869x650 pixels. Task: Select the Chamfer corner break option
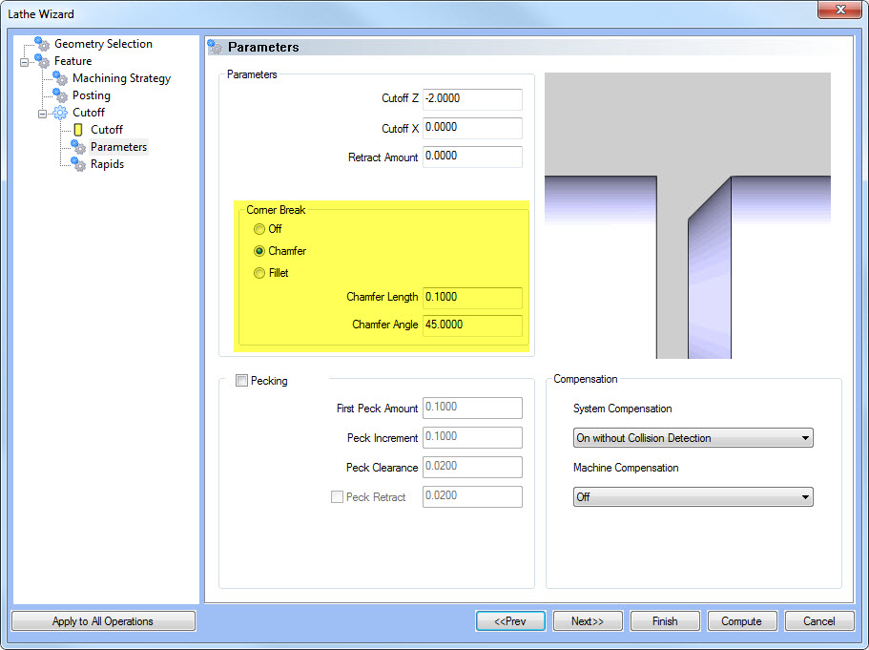[259, 251]
